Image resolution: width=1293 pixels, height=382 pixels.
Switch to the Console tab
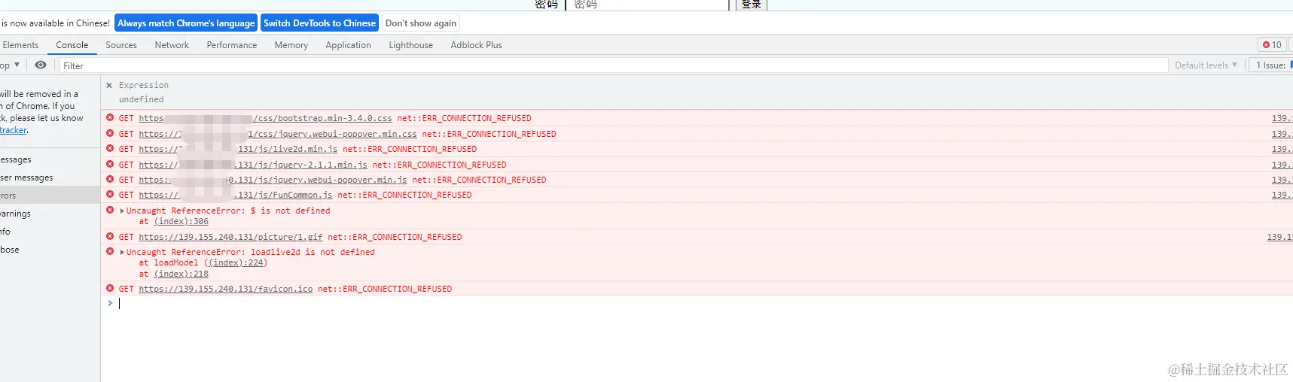72,45
